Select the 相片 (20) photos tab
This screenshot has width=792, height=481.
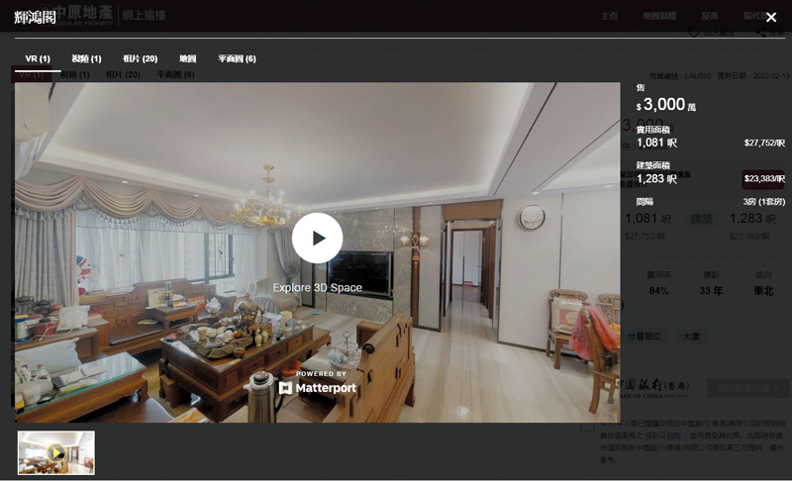click(x=140, y=58)
